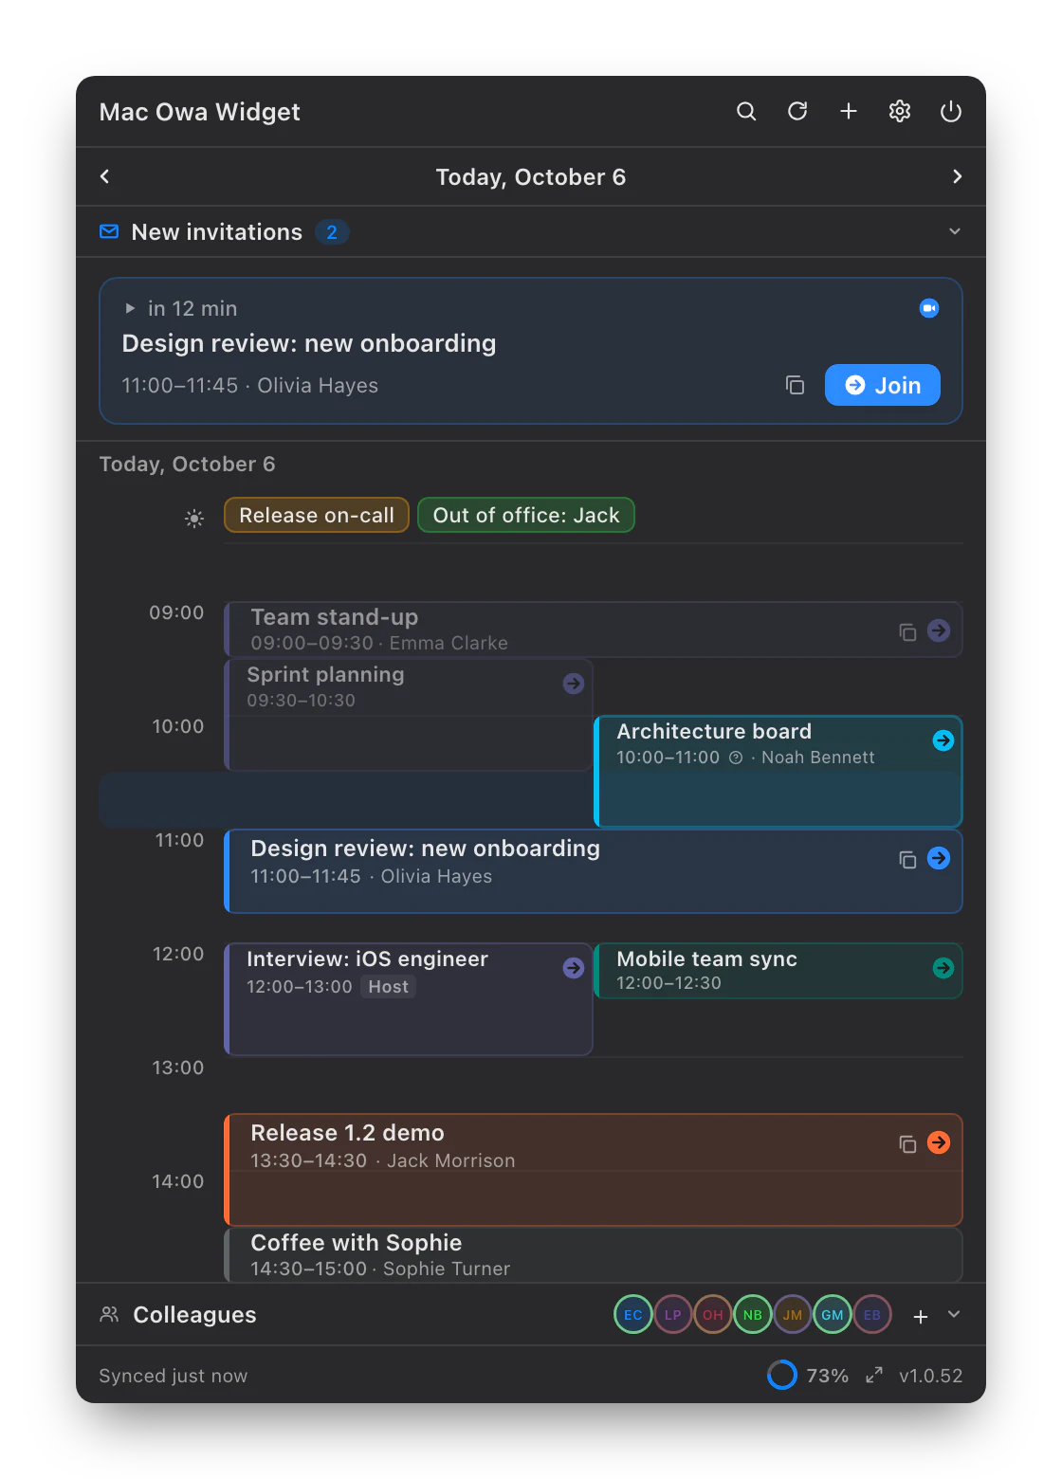Select colleague avatar EB
1062x1479 pixels.
[x=872, y=1314]
